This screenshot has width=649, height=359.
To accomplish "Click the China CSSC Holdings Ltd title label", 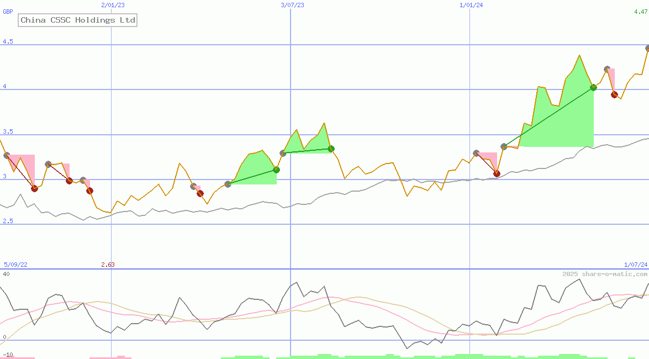I will [77, 20].
